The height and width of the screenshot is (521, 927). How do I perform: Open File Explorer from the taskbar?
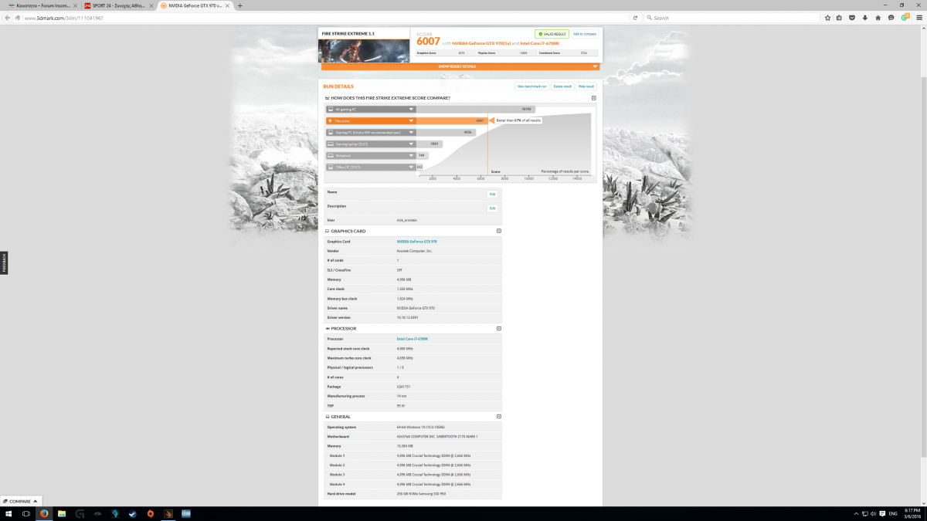[62, 513]
